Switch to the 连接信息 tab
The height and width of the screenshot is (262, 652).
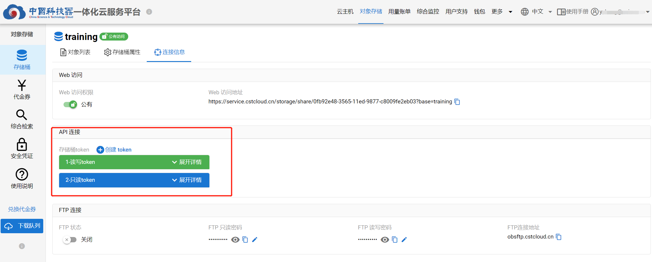pos(169,52)
